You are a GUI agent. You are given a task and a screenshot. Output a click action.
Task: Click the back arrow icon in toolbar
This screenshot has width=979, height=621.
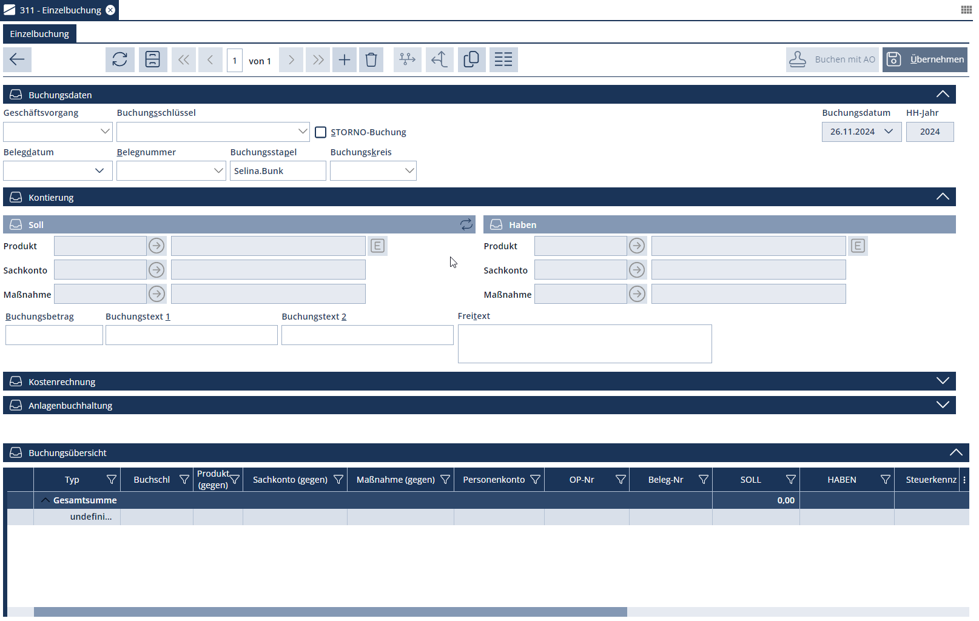point(17,59)
